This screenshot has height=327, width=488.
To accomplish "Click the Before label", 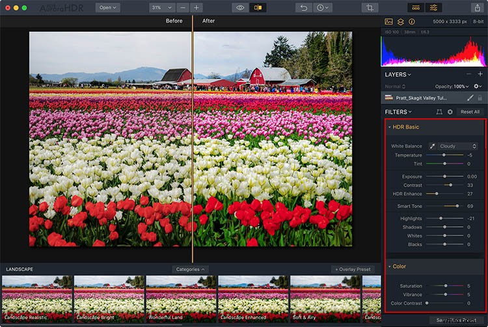I will coord(174,21).
